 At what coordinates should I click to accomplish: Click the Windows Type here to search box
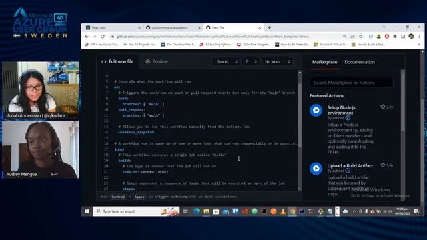[136, 211]
